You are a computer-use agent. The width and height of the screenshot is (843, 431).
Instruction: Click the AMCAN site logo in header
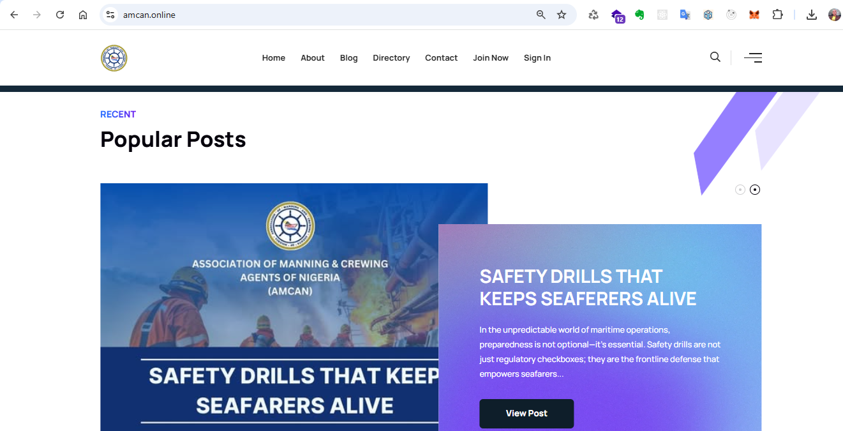[x=114, y=58]
